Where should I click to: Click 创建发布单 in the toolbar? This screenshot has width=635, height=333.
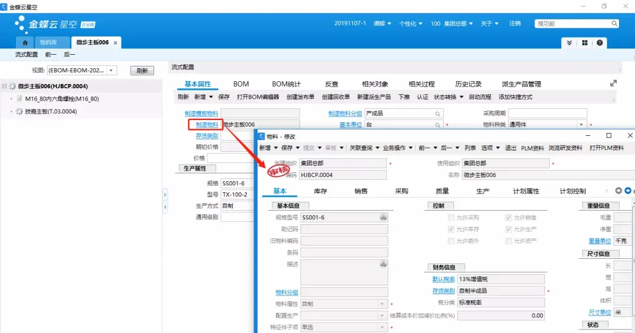pyautogui.click(x=300, y=97)
